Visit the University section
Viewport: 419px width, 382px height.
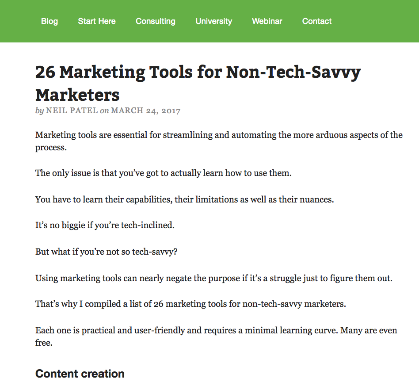click(214, 21)
